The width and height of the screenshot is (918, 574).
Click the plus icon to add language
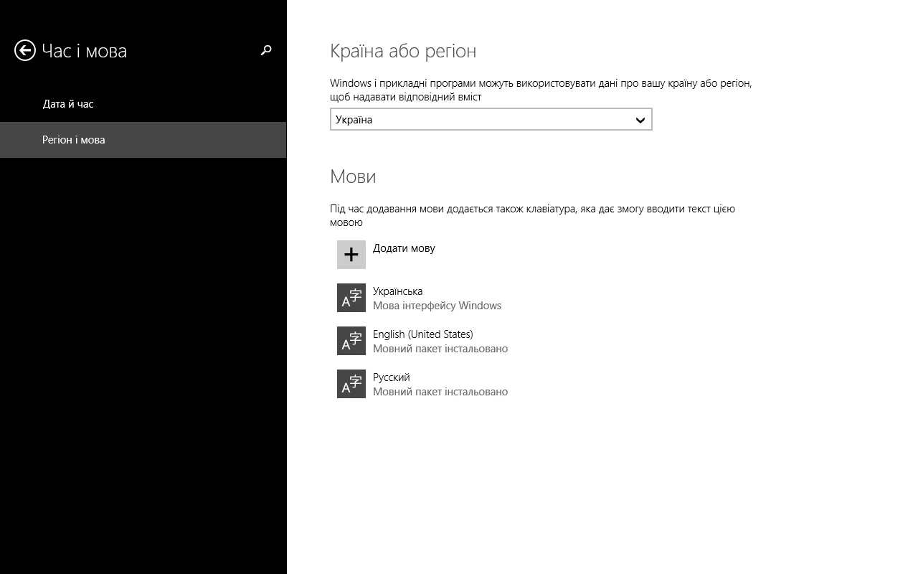[x=351, y=255]
